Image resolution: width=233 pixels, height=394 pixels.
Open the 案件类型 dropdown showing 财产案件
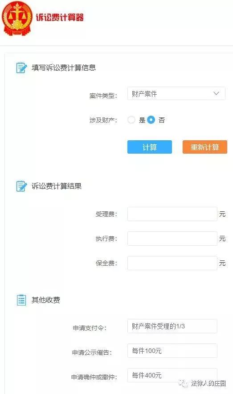pos(176,93)
